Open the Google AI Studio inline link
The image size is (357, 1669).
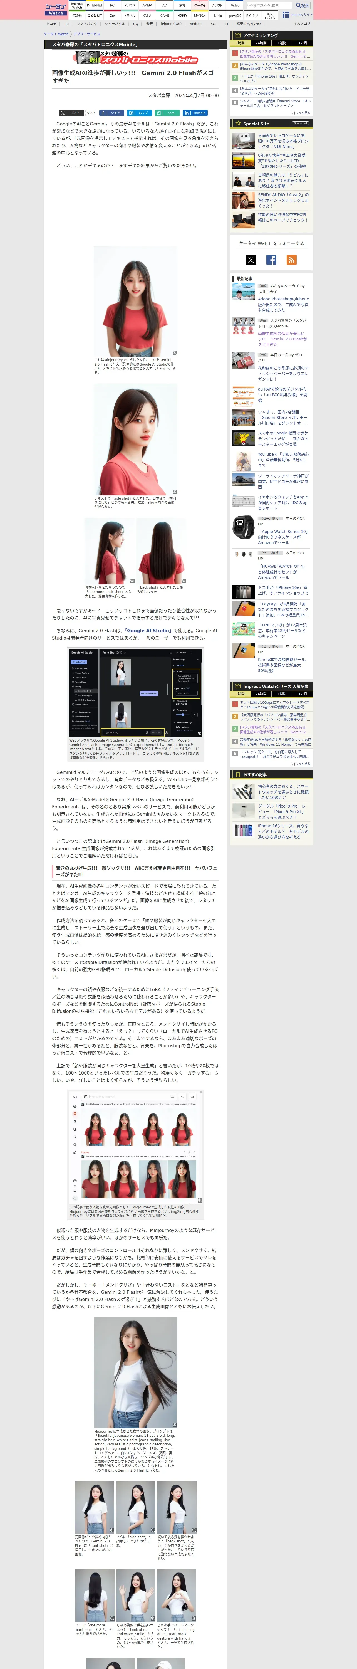148,630
